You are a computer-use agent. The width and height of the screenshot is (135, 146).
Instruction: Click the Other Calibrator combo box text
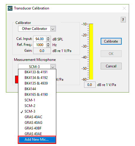point(34,29)
